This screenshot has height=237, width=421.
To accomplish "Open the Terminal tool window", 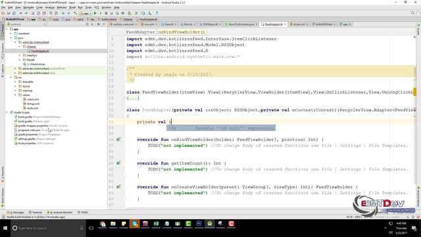I will 36,212.
